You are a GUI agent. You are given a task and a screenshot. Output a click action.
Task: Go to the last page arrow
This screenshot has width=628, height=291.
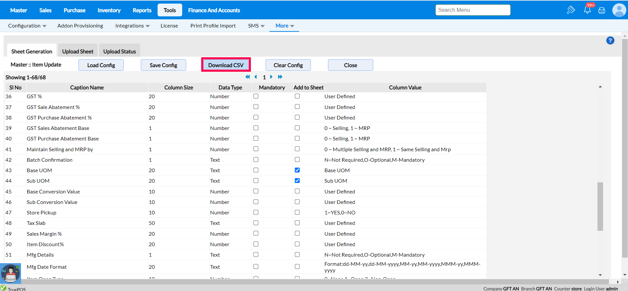(x=280, y=77)
